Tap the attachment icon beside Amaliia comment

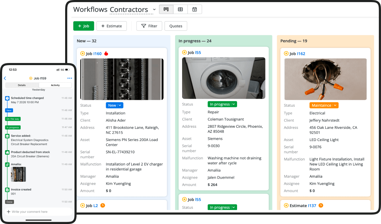point(7,164)
